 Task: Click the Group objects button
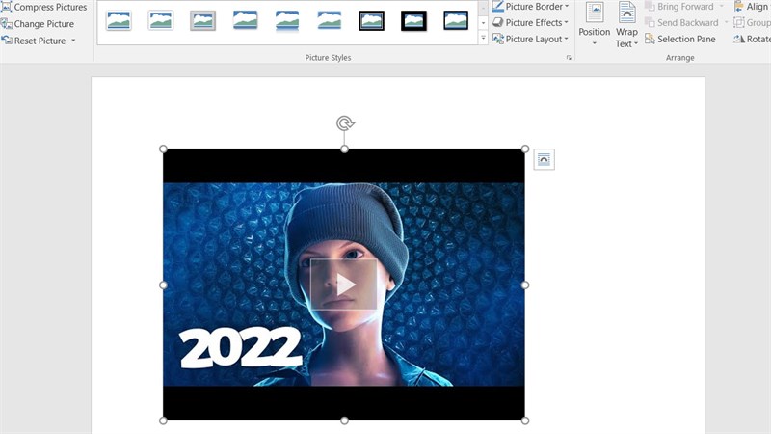point(752,22)
